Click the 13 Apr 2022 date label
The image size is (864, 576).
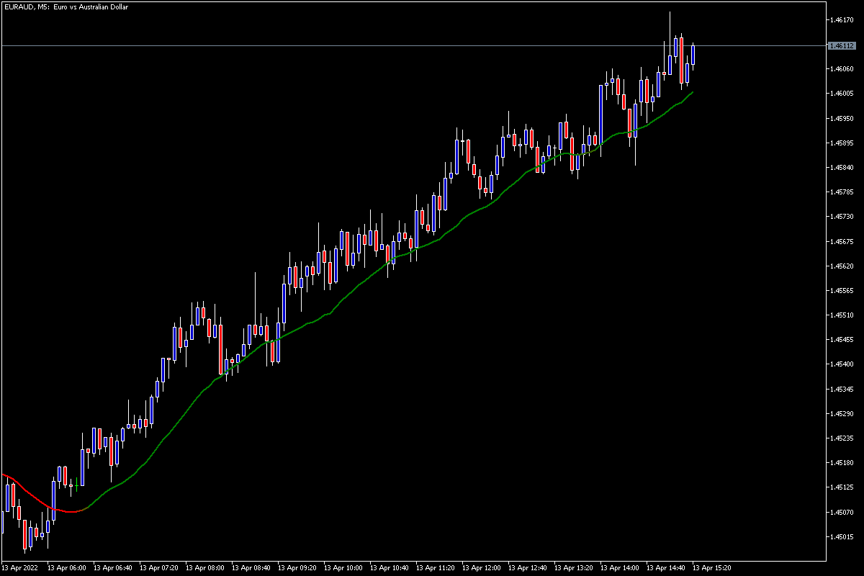[20, 568]
